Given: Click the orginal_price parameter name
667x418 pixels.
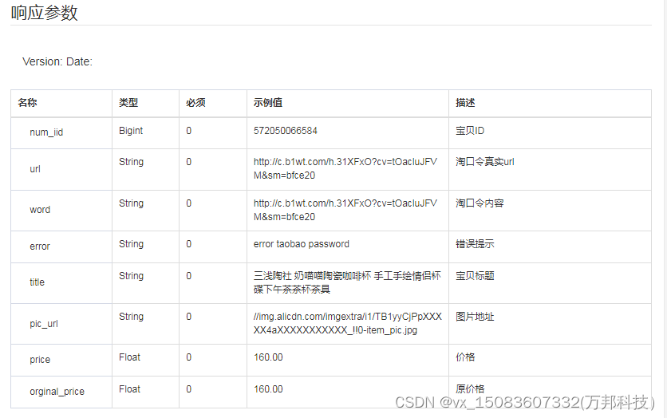Looking at the screenshot, I should pos(57,392).
